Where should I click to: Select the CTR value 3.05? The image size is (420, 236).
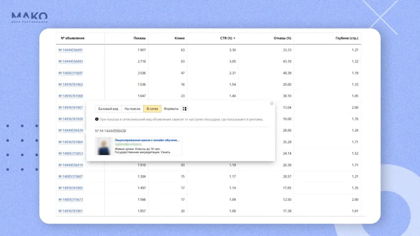tap(233, 61)
